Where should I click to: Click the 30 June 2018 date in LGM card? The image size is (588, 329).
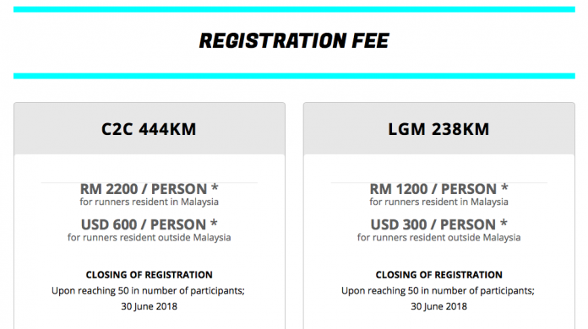[x=438, y=306]
